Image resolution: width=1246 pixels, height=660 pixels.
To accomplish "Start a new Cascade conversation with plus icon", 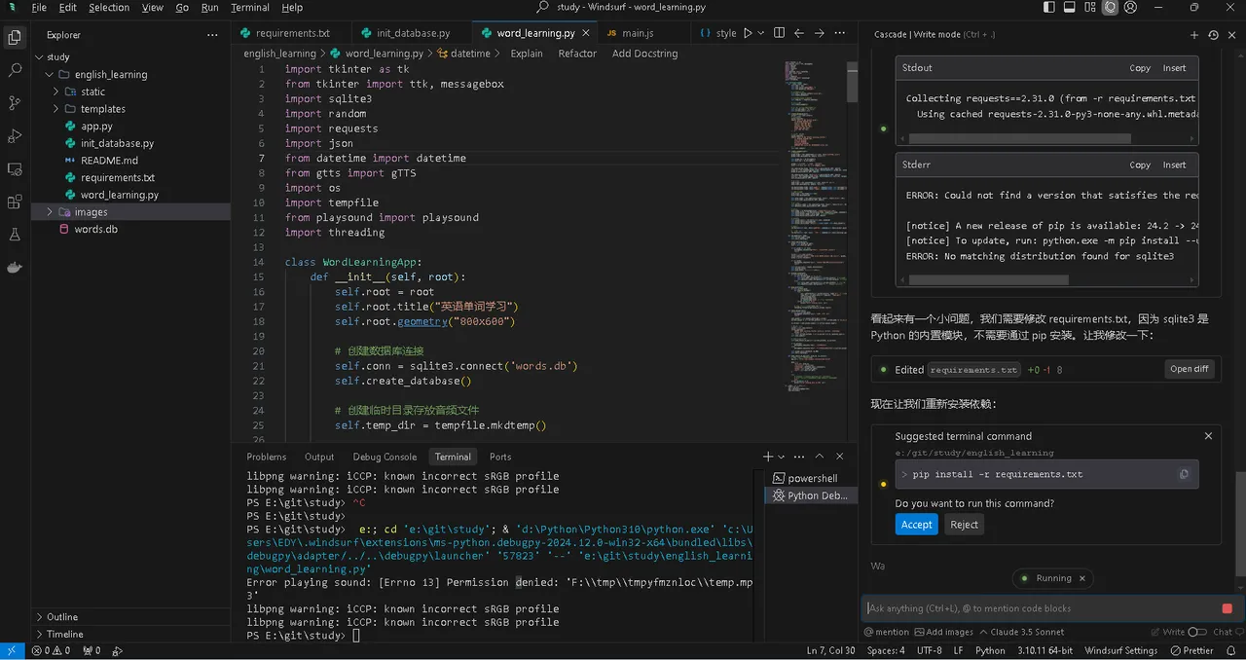I will pos(1194,35).
